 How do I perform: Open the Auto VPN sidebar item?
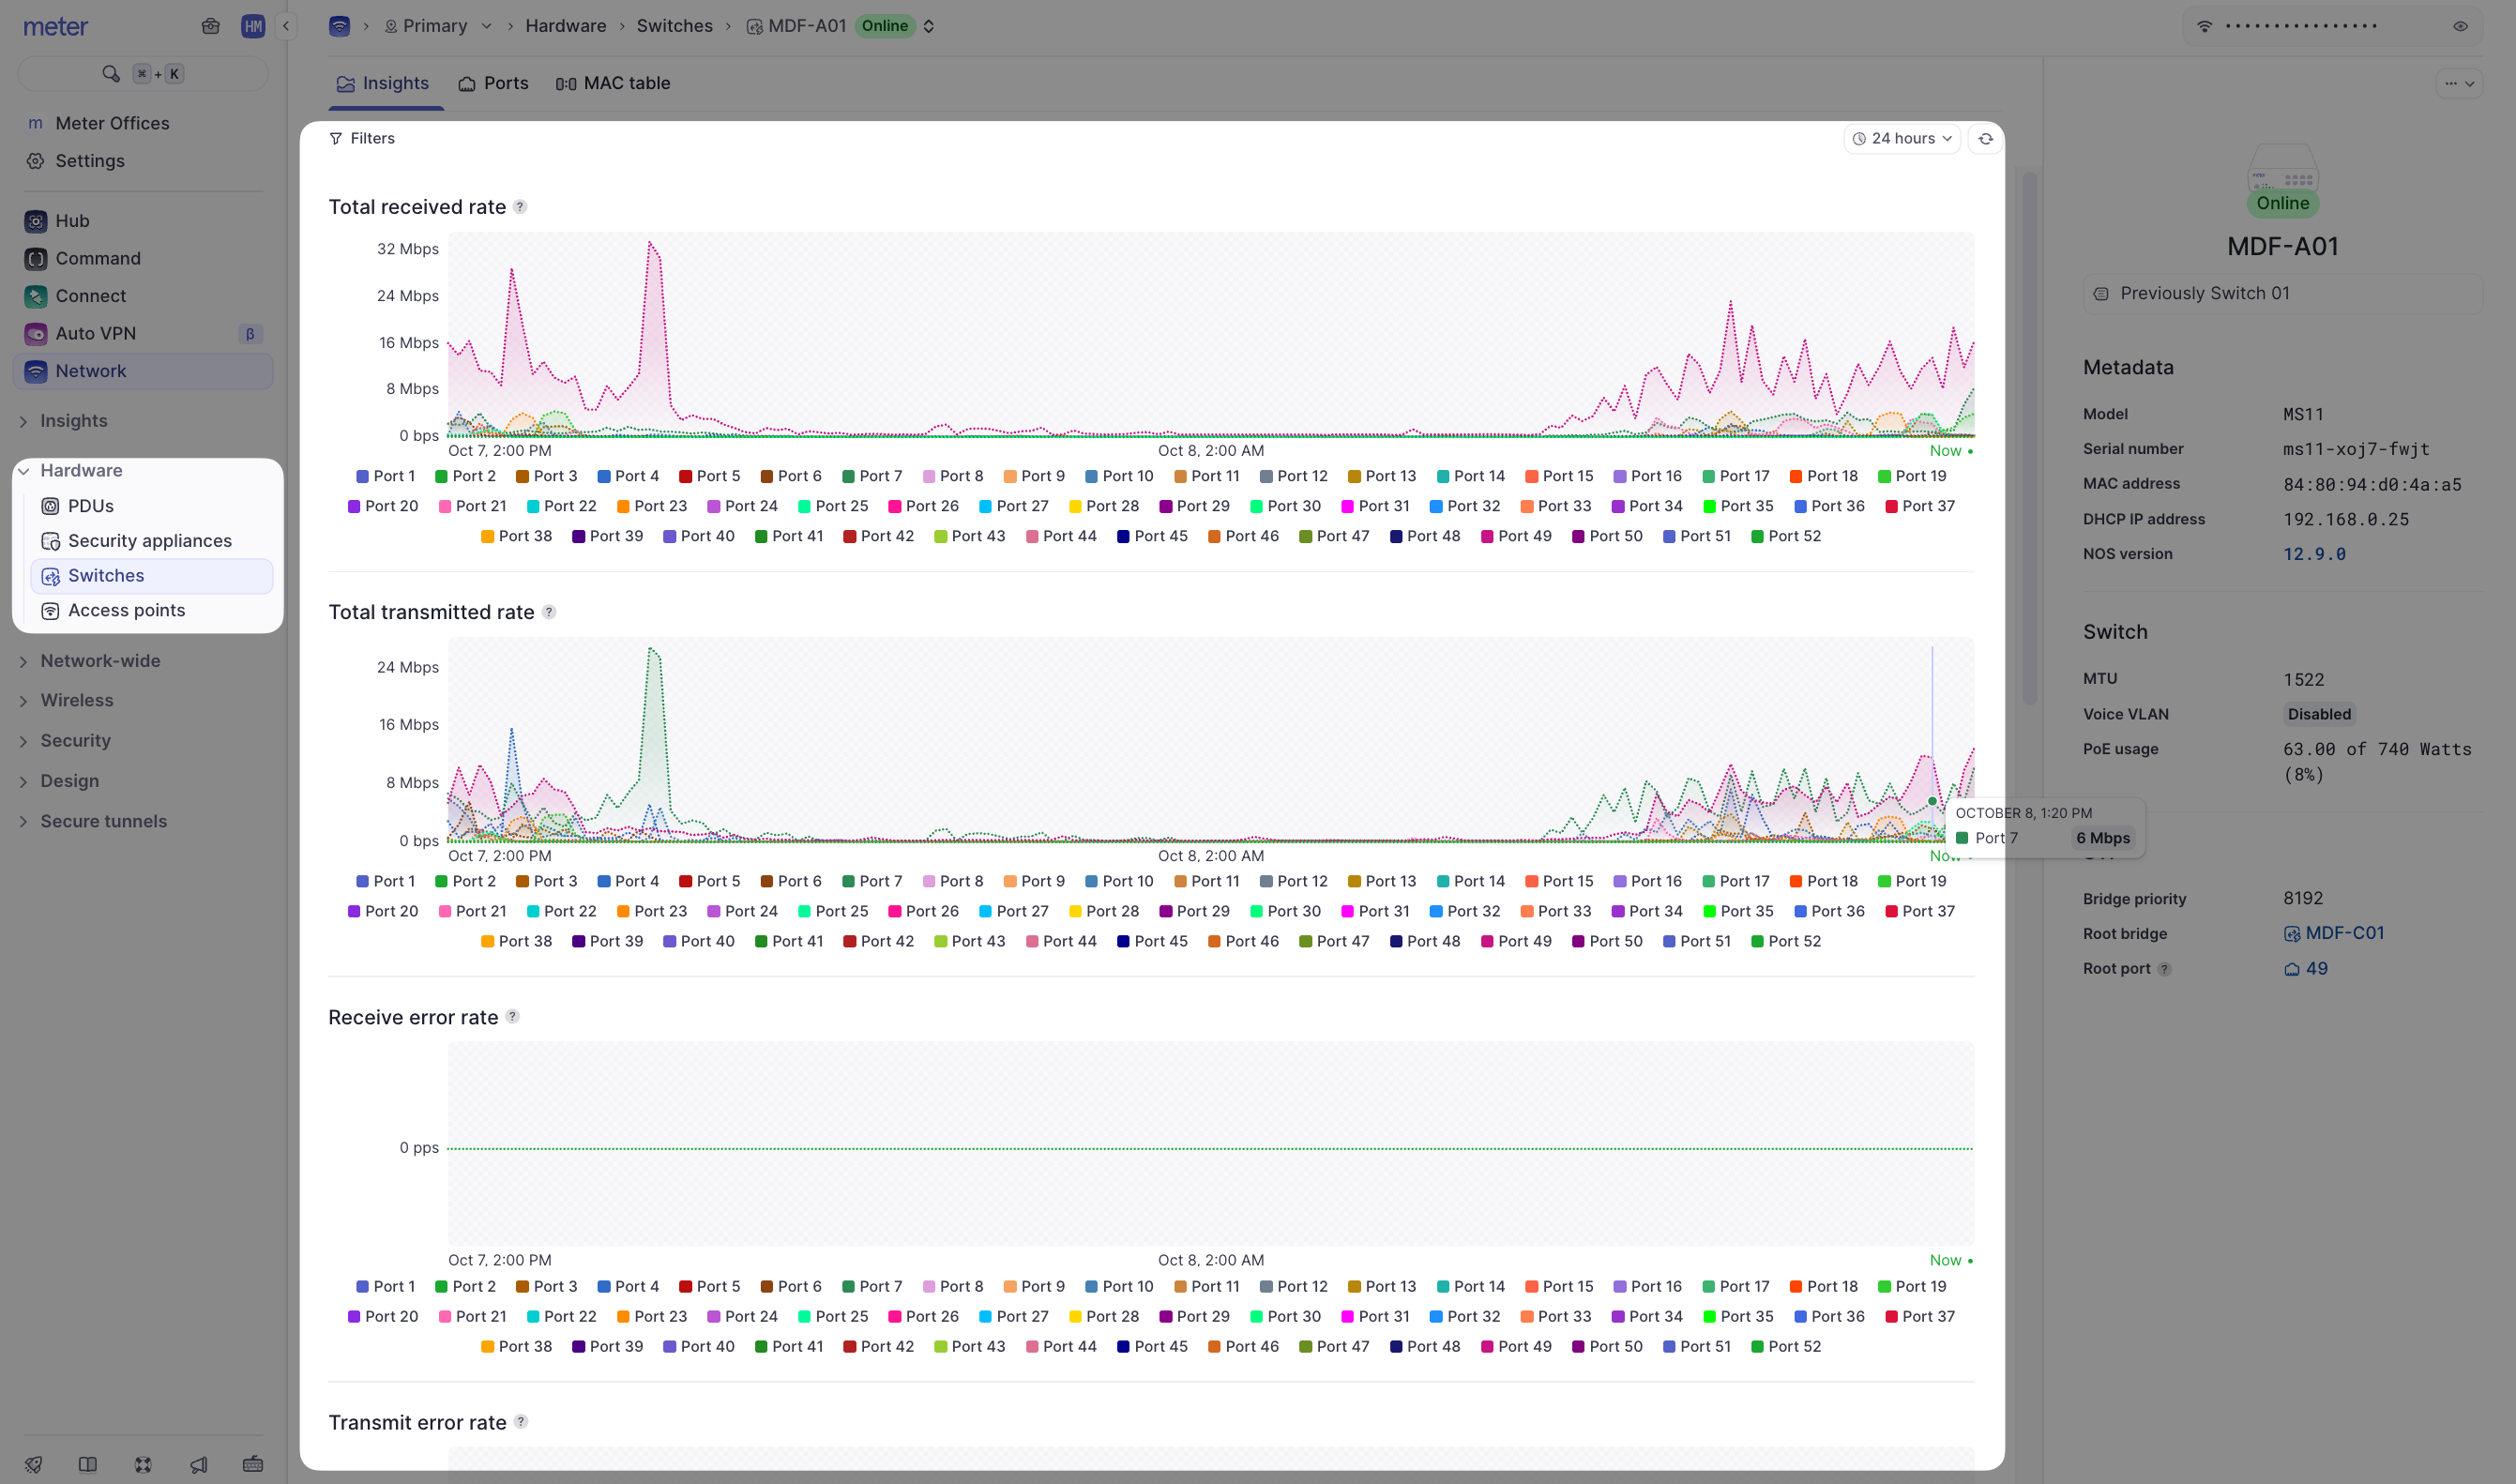click(95, 334)
